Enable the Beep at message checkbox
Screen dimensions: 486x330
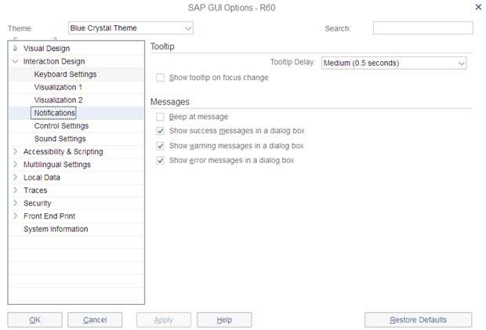(161, 117)
